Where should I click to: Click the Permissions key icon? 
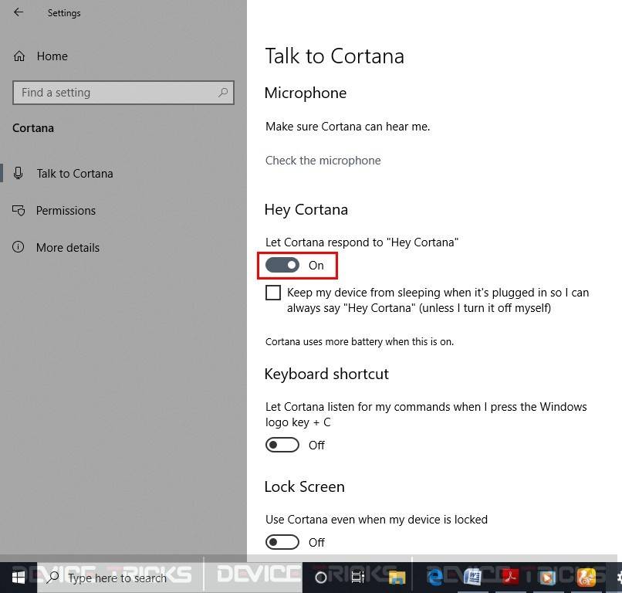tap(18, 210)
